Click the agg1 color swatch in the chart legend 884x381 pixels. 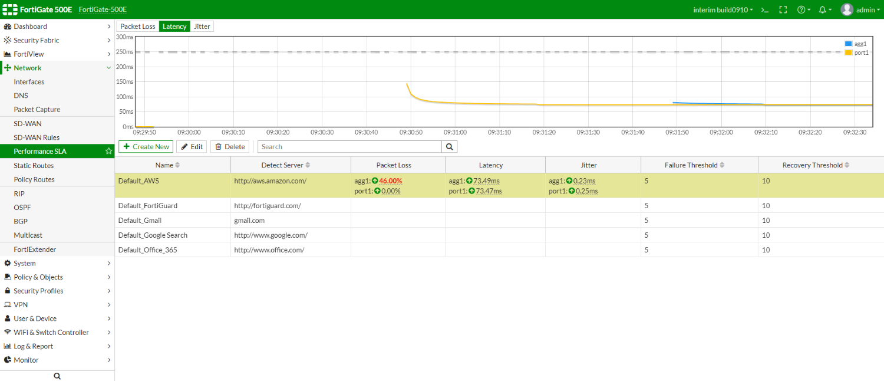[847, 43]
